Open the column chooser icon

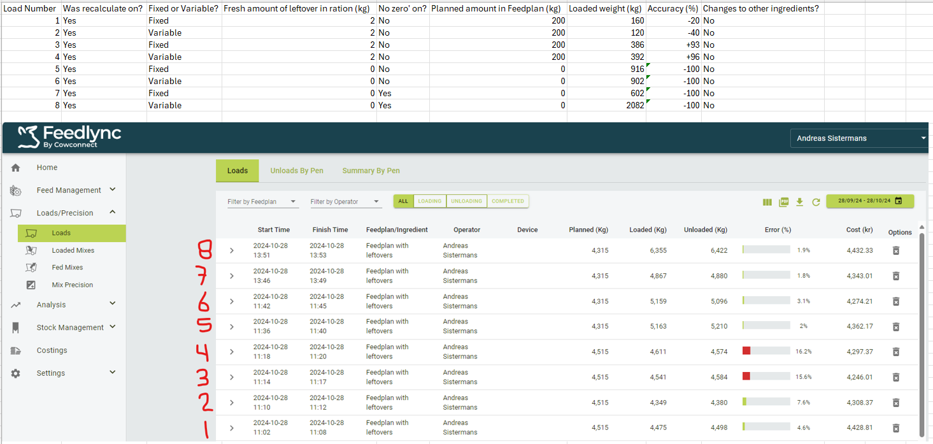(x=767, y=202)
